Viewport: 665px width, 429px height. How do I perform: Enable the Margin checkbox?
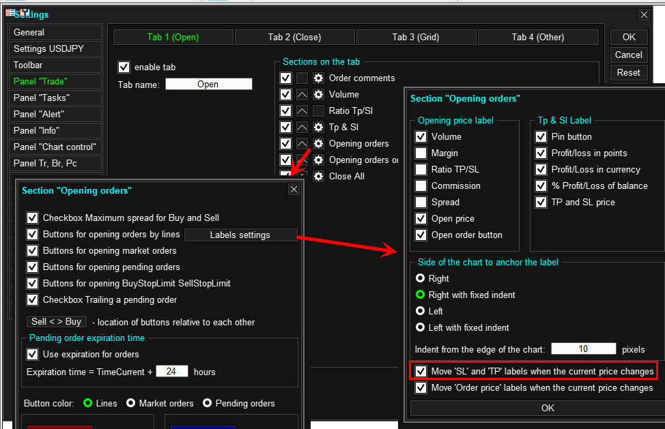coord(421,153)
